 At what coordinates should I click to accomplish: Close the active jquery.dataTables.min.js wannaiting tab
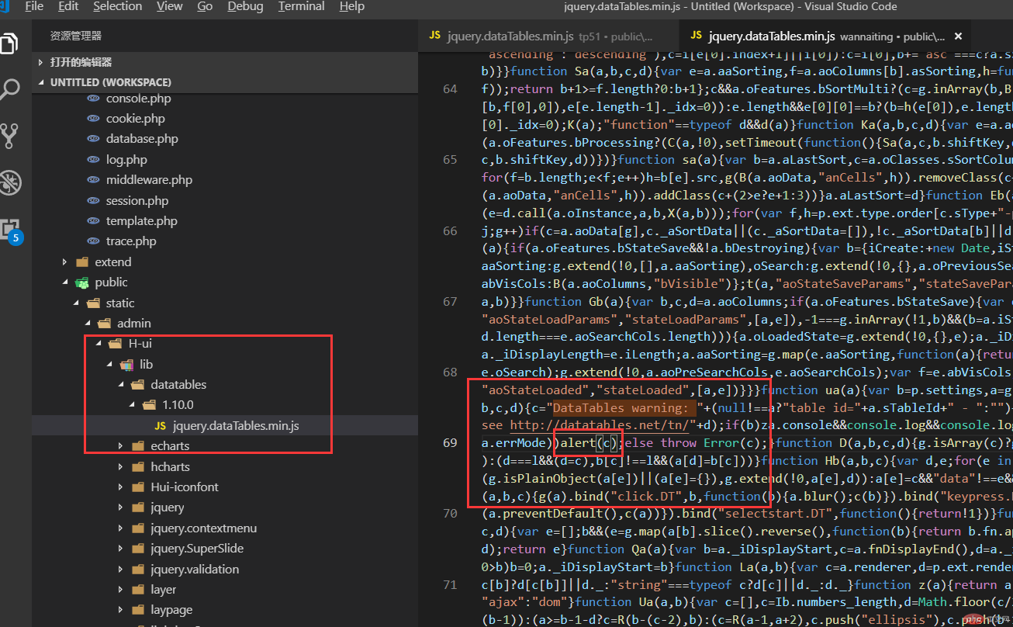958,36
